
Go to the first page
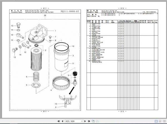click(58, 121)
